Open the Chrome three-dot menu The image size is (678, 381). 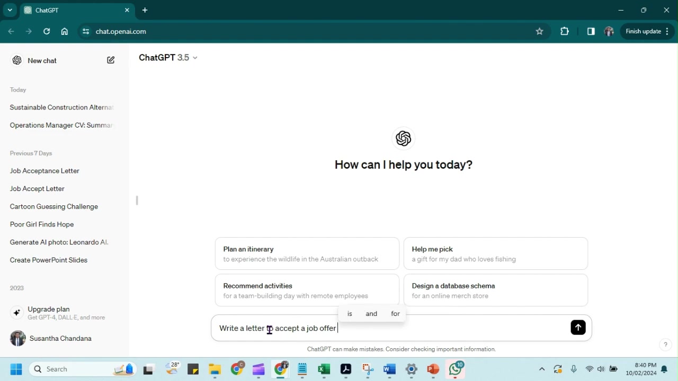667,31
